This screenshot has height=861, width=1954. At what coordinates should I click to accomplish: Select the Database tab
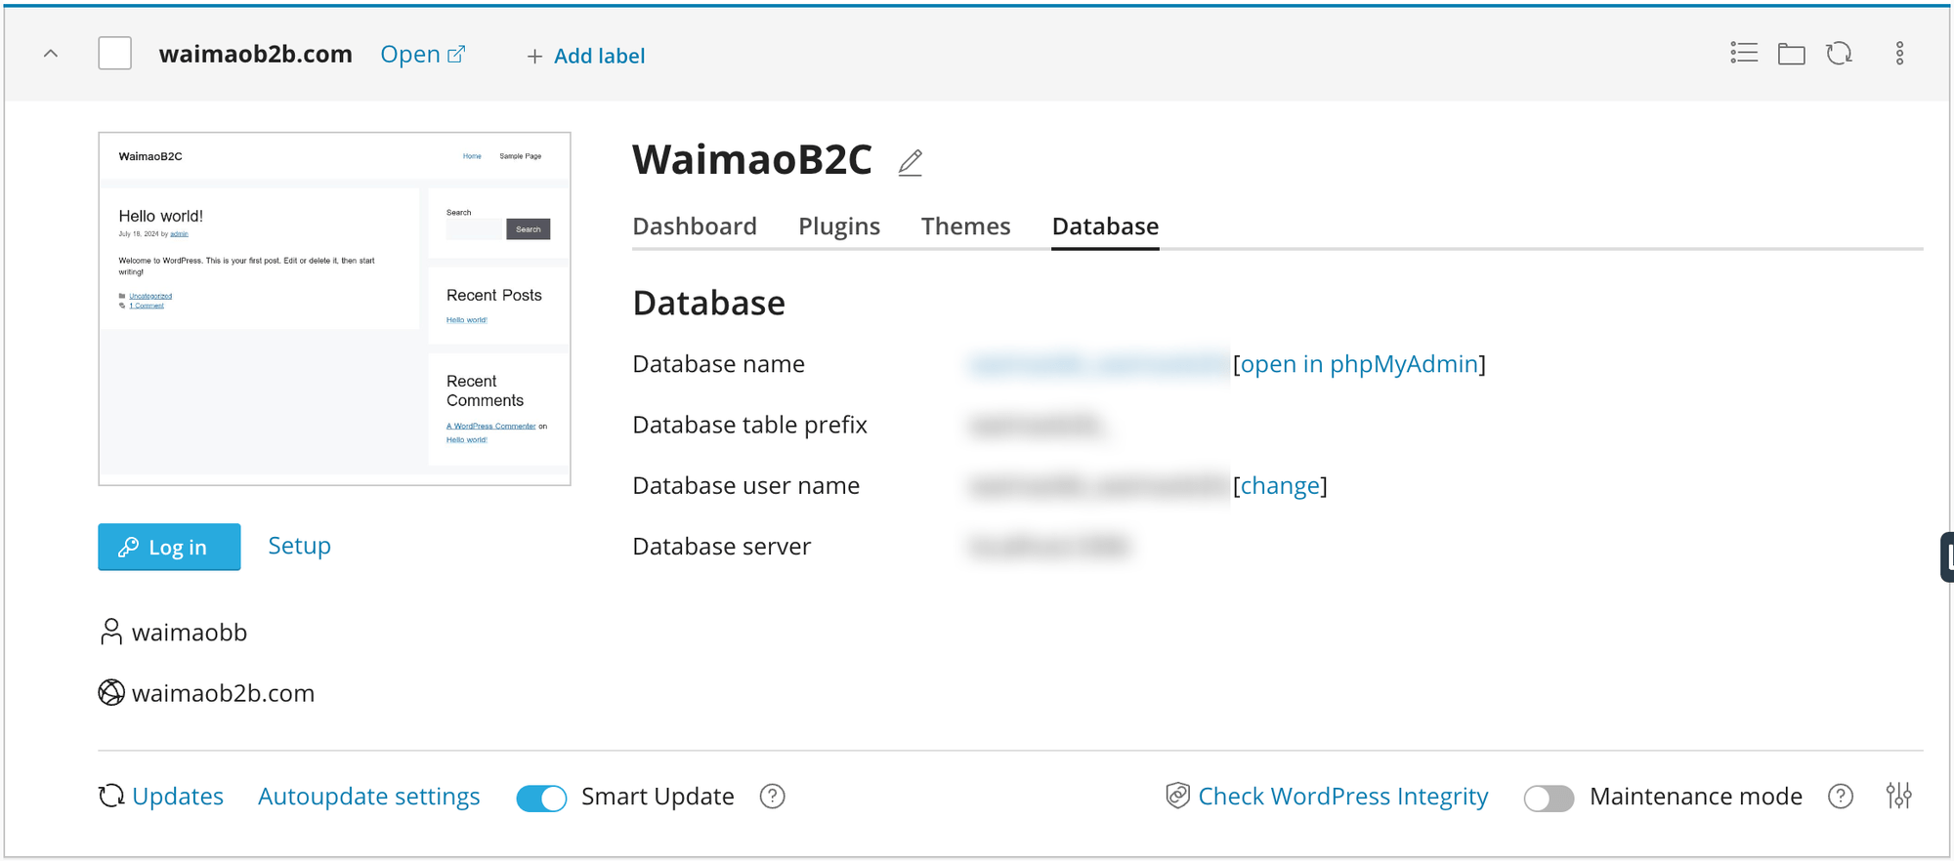coord(1105,226)
